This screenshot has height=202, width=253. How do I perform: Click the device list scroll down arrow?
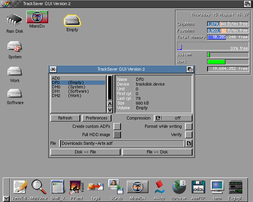tap(110, 110)
